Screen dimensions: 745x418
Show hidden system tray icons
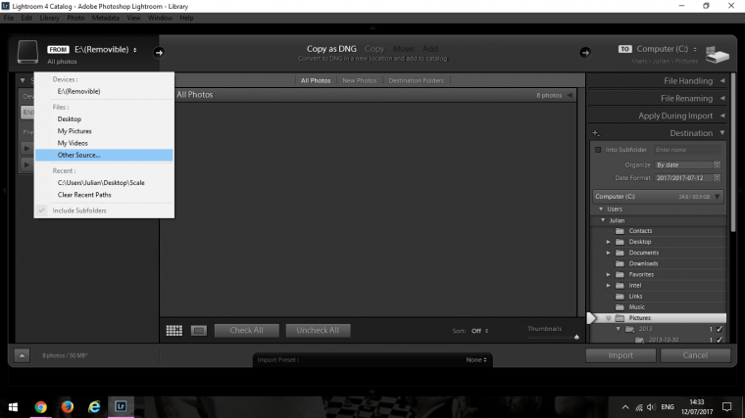pyautogui.click(x=625, y=407)
